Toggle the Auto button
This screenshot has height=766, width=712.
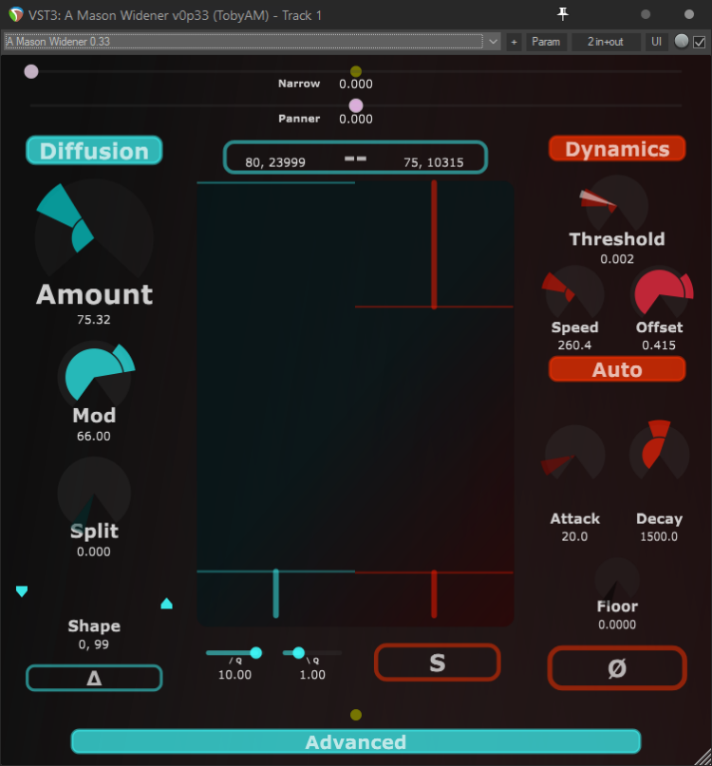tap(617, 369)
